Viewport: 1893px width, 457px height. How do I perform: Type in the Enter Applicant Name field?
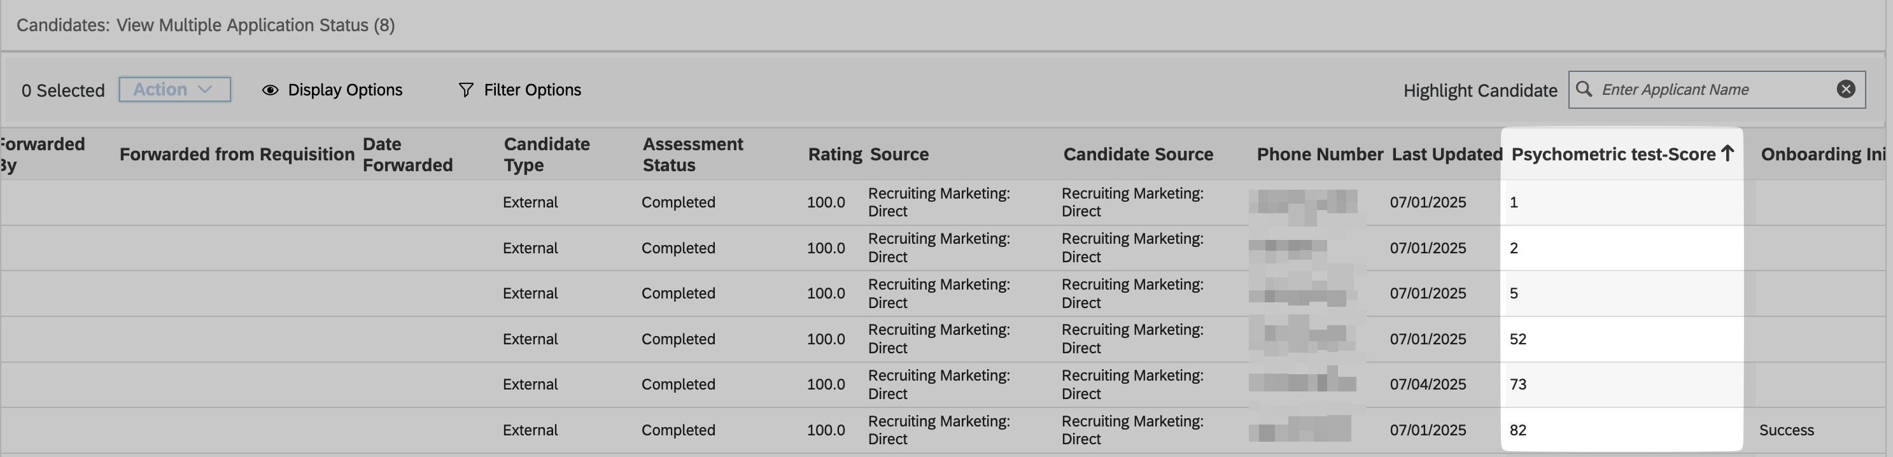[1712, 90]
